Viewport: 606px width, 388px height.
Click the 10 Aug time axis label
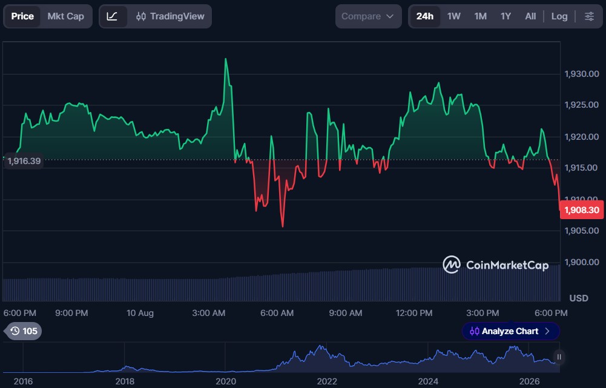click(x=140, y=313)
